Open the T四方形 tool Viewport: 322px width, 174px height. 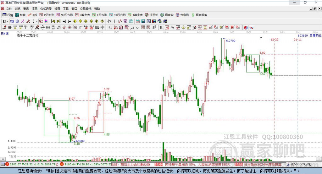point(100,15)
